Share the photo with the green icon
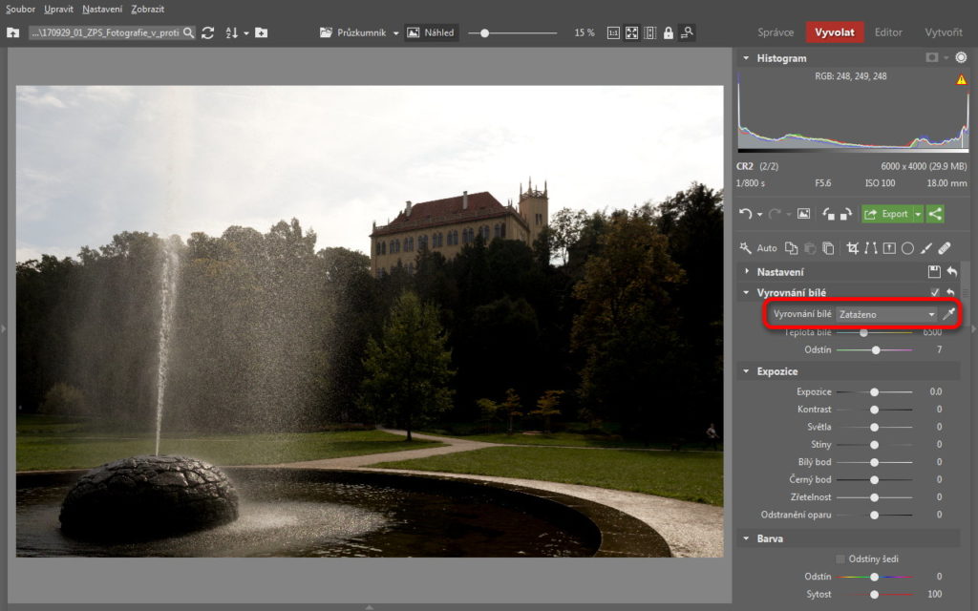Screen dimensions: 978x611 (x=935, y=214)
